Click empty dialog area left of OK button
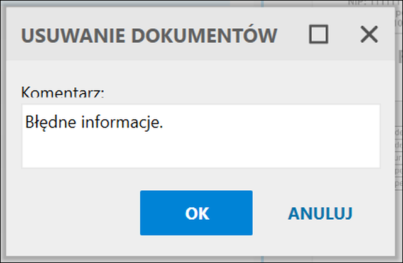 [x=75, y=213]
